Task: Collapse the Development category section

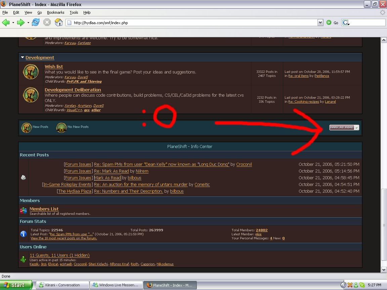Action: (23, 57)
